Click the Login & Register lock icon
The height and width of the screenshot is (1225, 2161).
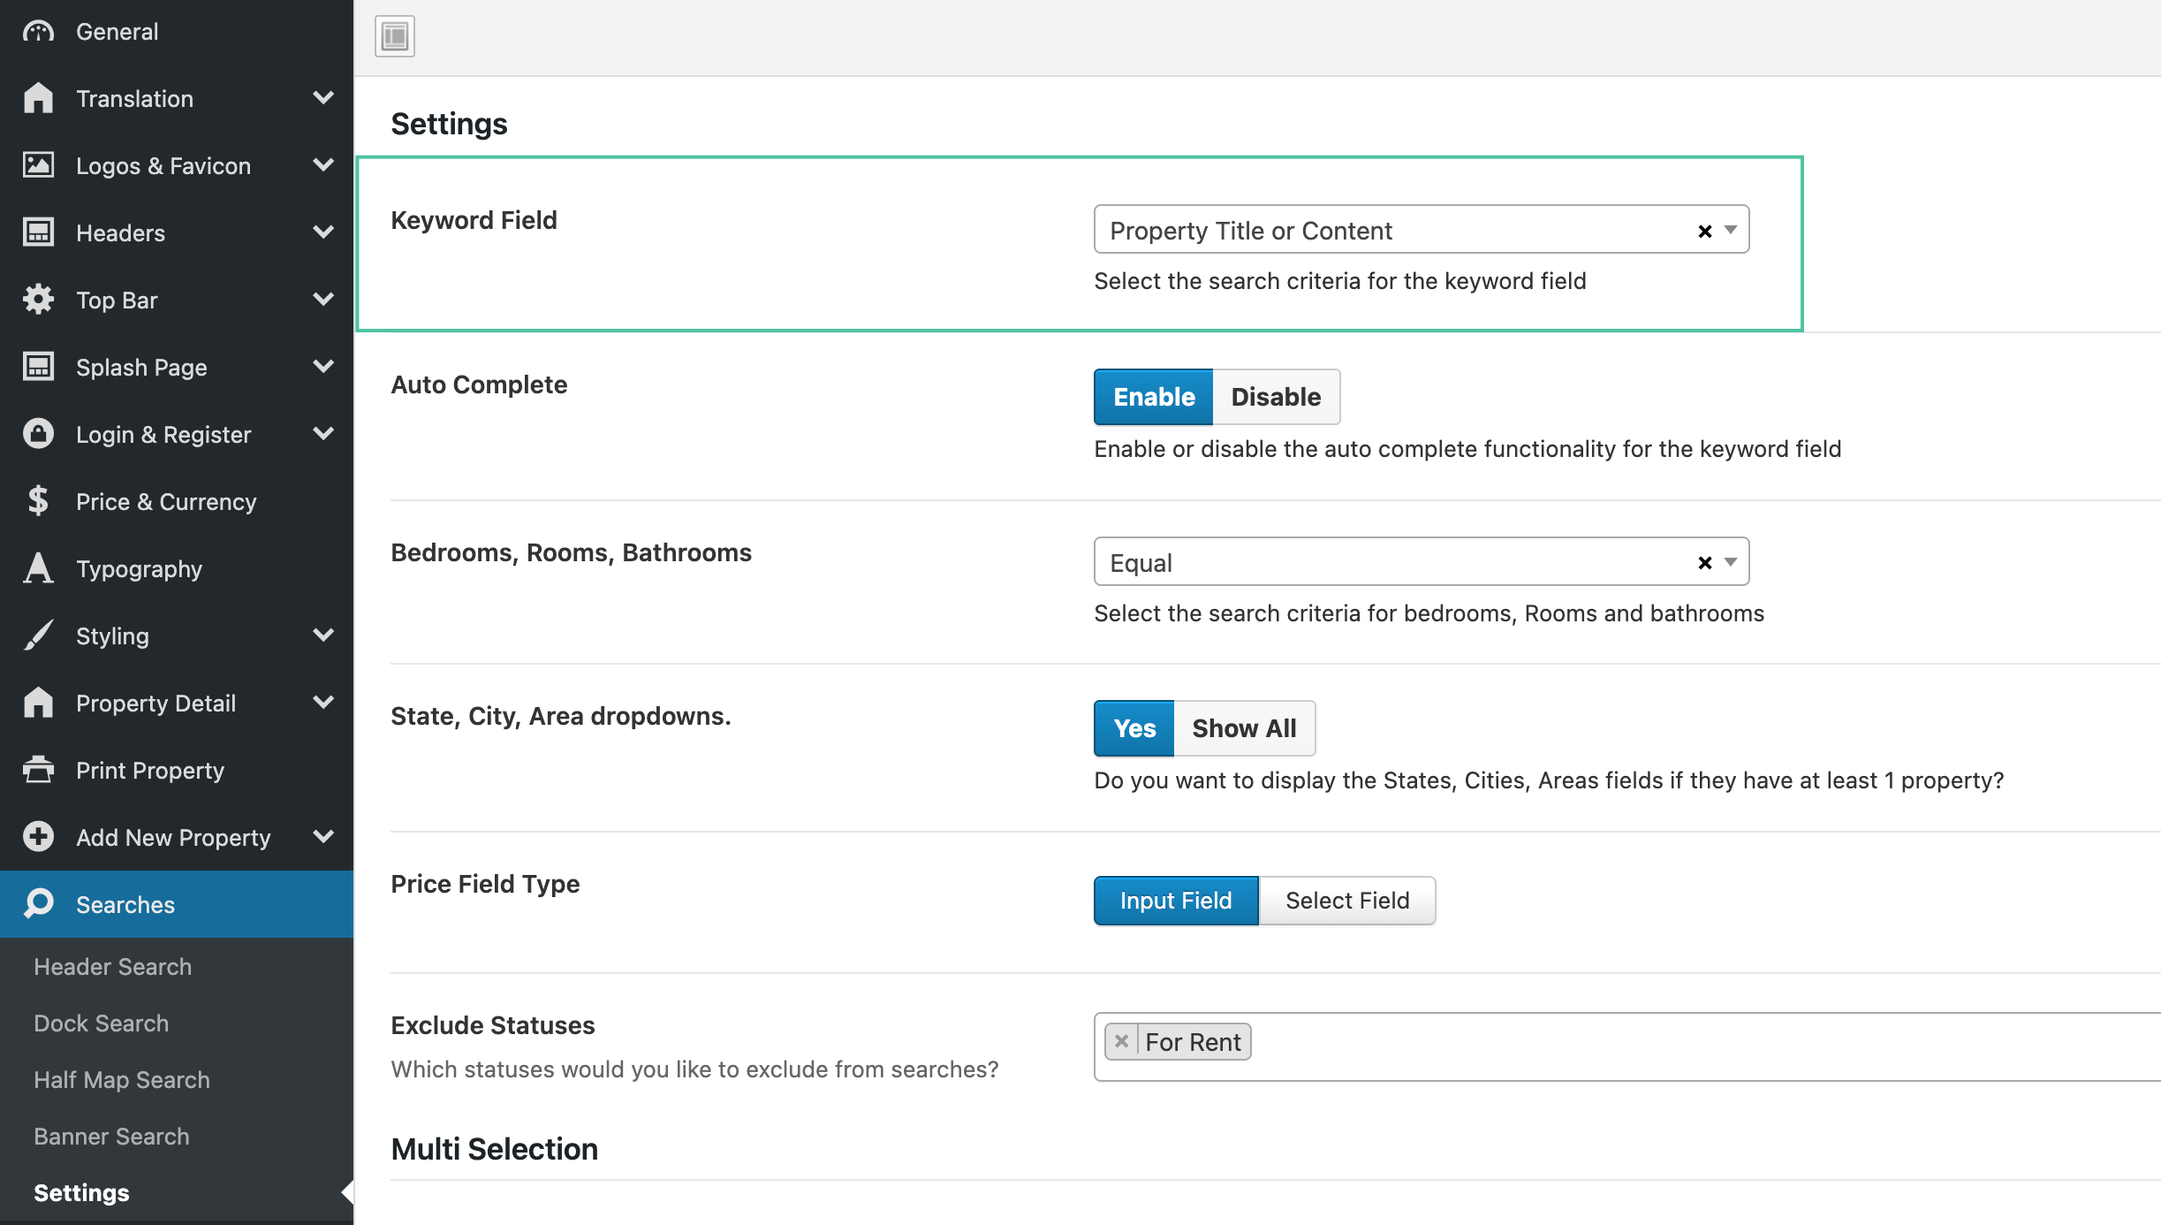pyautogui.click(x=37, y=434)
